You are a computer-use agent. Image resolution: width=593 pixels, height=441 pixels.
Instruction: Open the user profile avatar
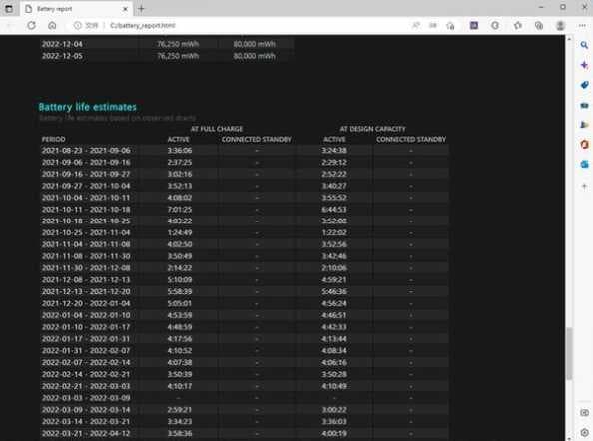[560, 25]
